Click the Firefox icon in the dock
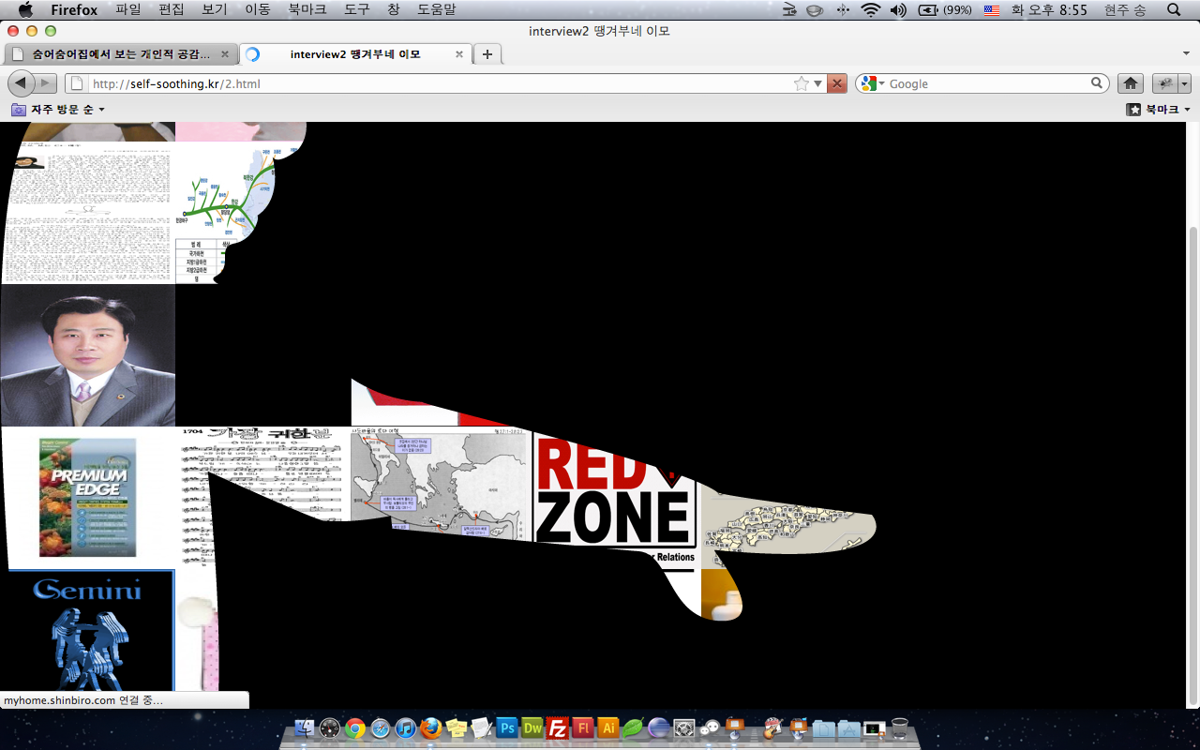 pos(430,728)
